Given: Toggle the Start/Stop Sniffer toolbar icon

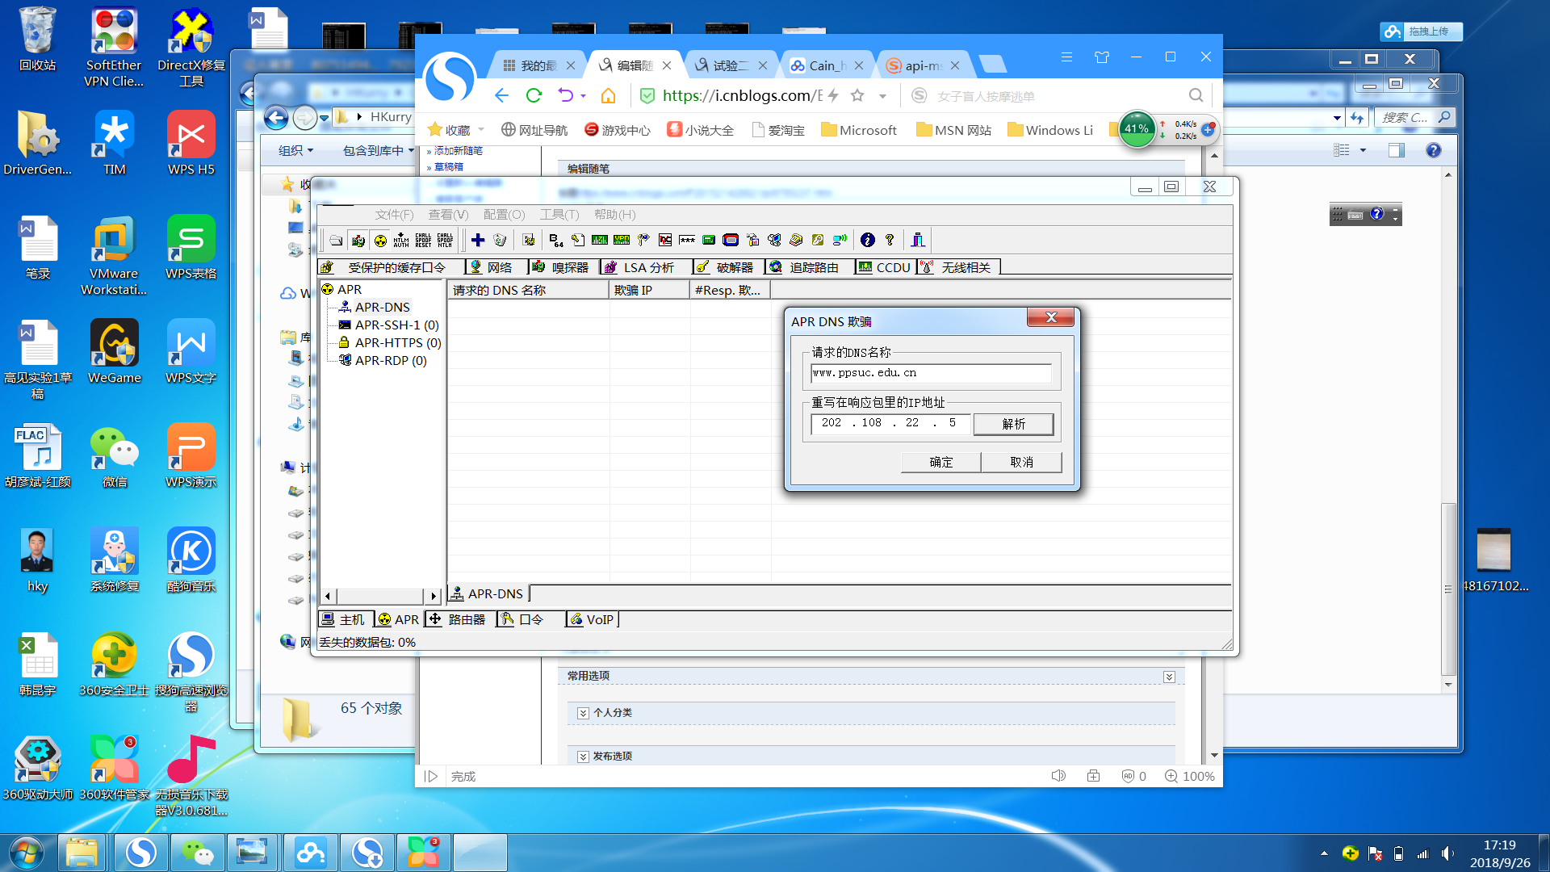Looking at the screenshot, I should [x=358, y=240].
